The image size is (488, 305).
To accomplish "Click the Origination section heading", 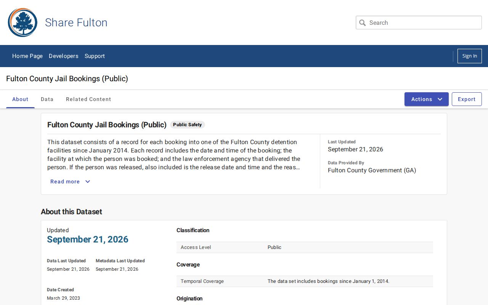I will [189, 299].
